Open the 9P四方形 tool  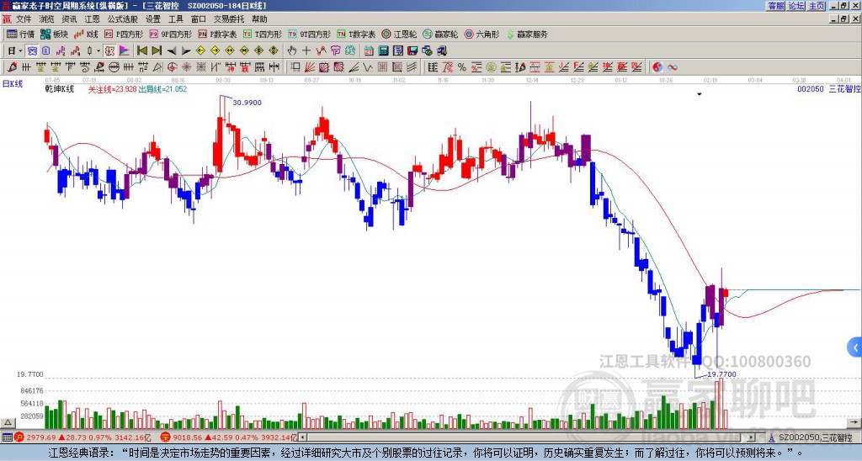[x=170, y=34]
